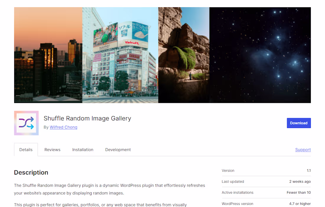Image resolution: width=325 pixels, height=207 pixels.
Task: Click the mossy rock cliff banner photo
Action: pos(184,55)
